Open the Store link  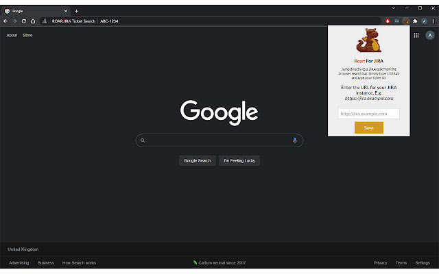27,35
